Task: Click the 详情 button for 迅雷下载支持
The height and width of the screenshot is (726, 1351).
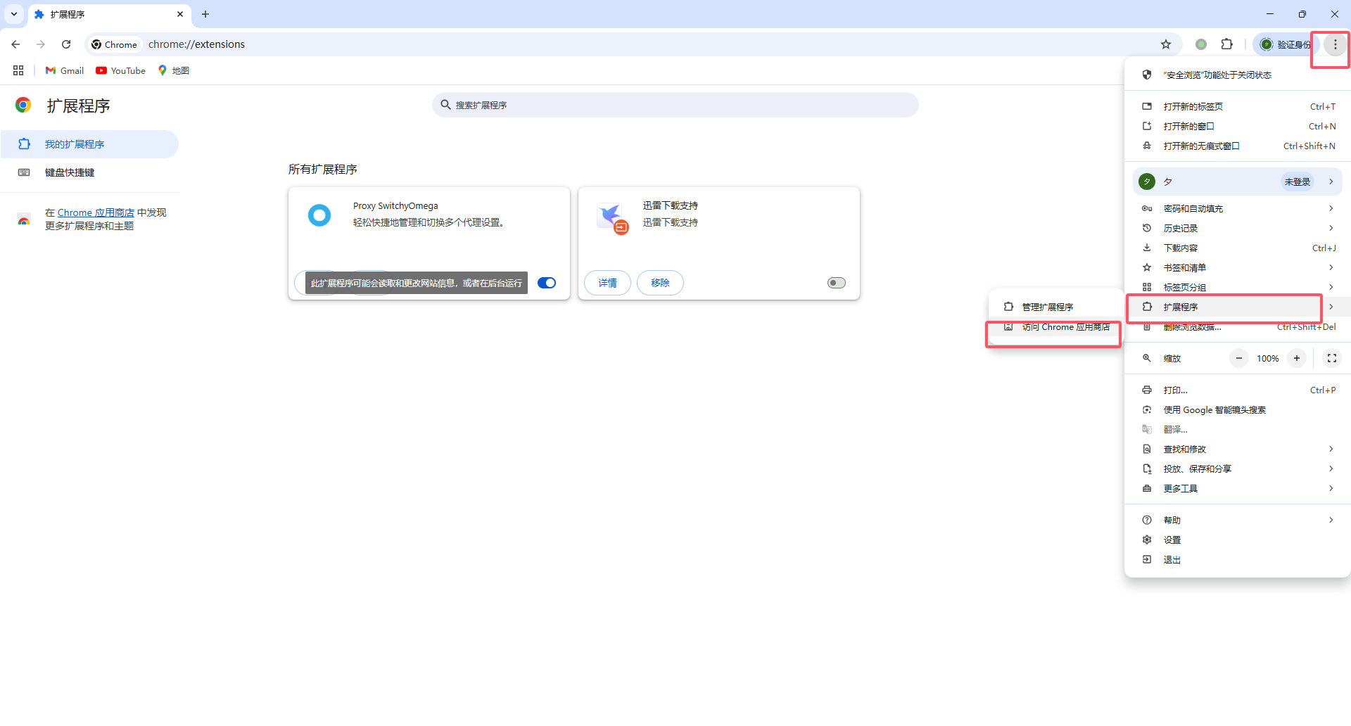Action: tap(607, 283)
